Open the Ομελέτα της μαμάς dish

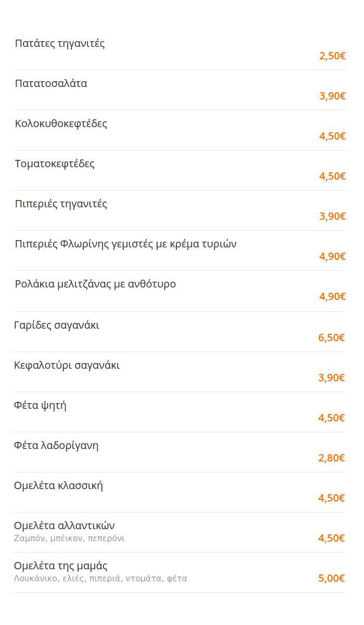(x=179, y=572)
